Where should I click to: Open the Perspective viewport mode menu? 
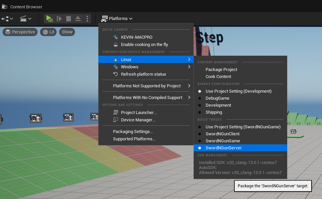point(20,32)
